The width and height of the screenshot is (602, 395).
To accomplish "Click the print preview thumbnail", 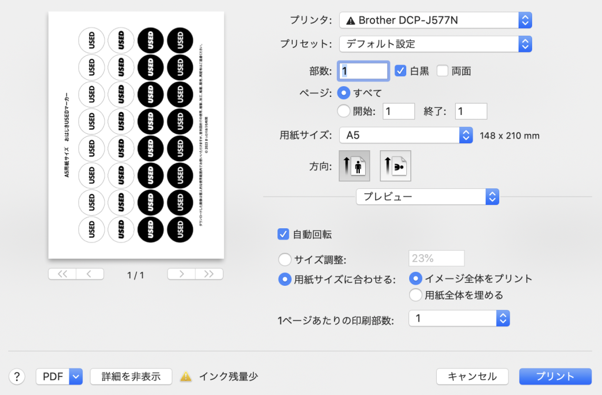I will [136, 135].
